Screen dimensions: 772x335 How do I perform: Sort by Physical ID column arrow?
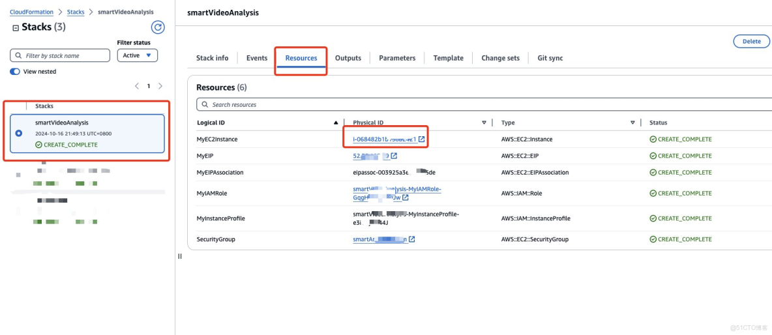point(484,123)
